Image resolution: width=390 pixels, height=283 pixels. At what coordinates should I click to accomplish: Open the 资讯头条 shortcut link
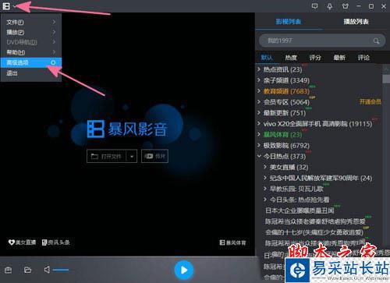pyautogui.click(x=56, y=242)
